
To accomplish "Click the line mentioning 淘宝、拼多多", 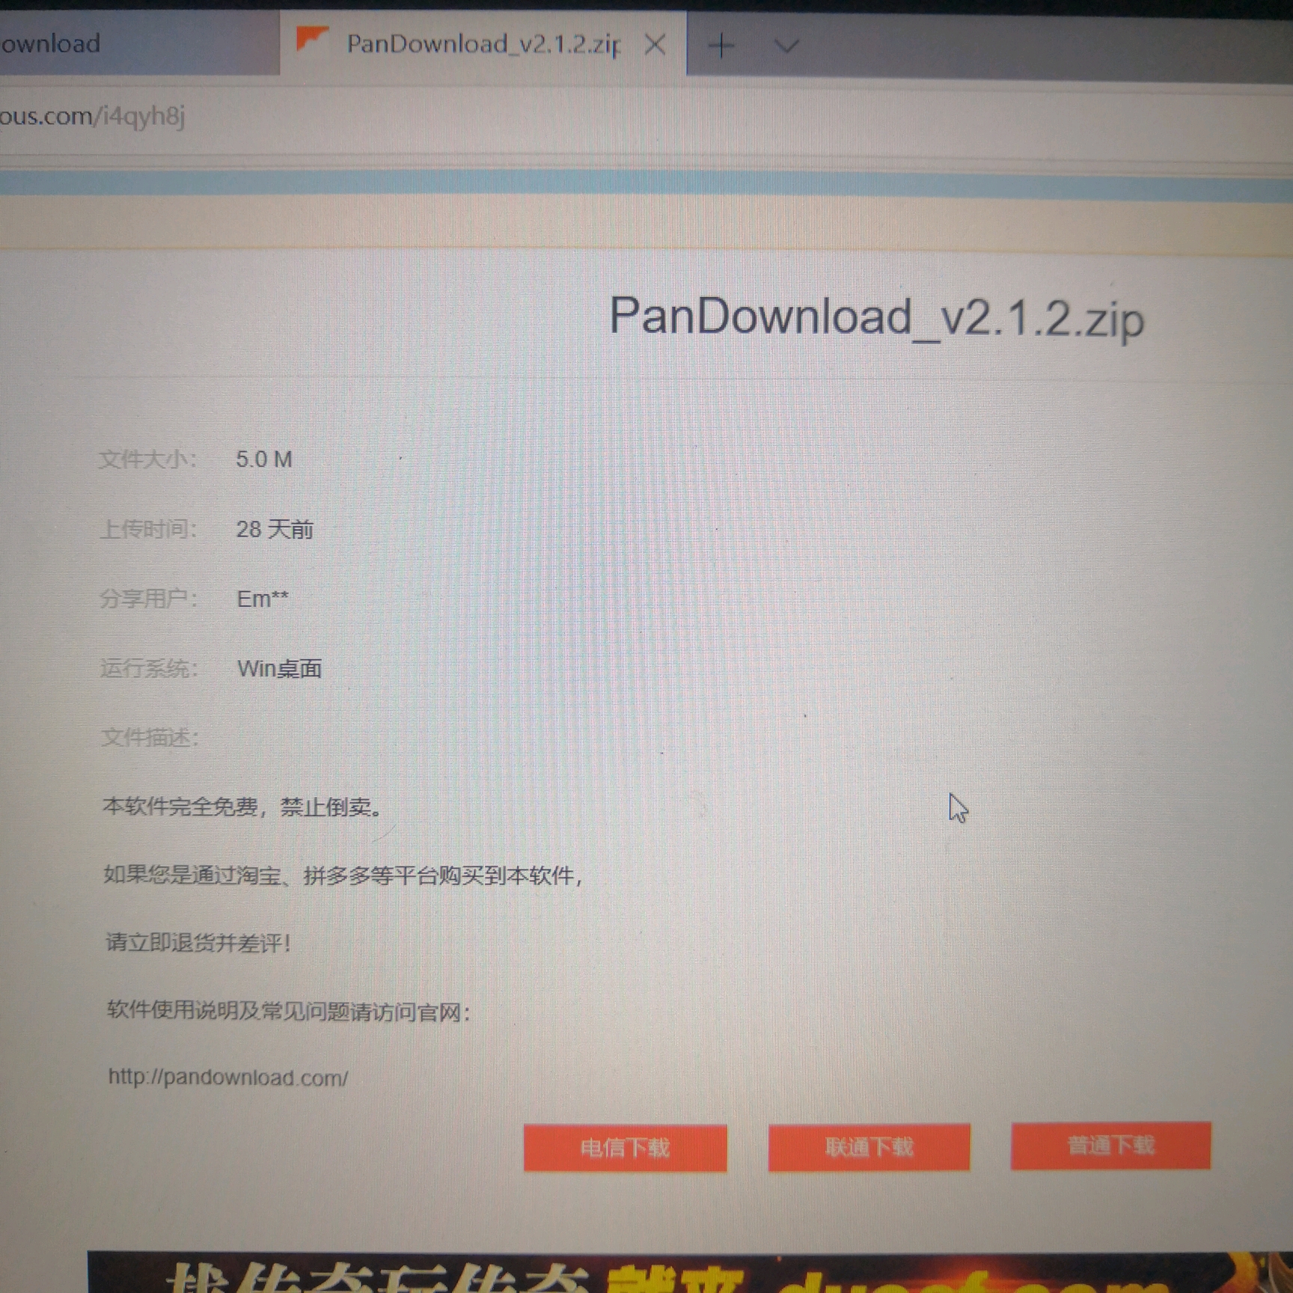I will click(343, 875).
